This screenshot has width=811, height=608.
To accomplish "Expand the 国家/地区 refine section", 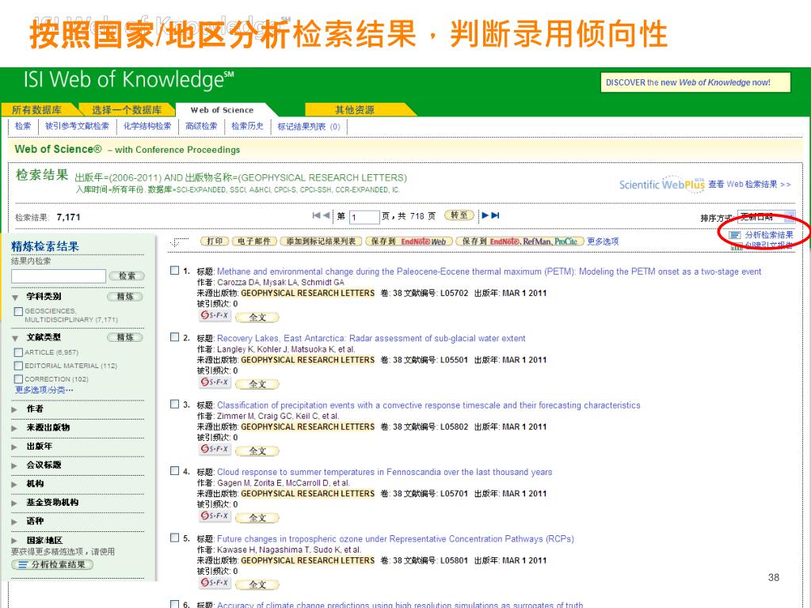I will [14, 540].
